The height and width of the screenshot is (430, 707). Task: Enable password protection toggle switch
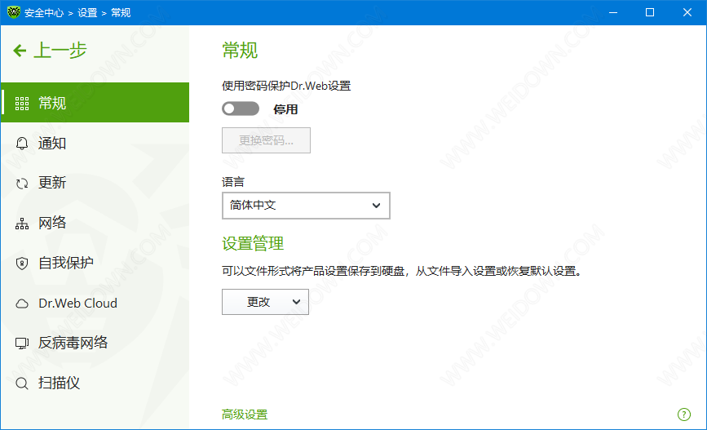point(241,109)
